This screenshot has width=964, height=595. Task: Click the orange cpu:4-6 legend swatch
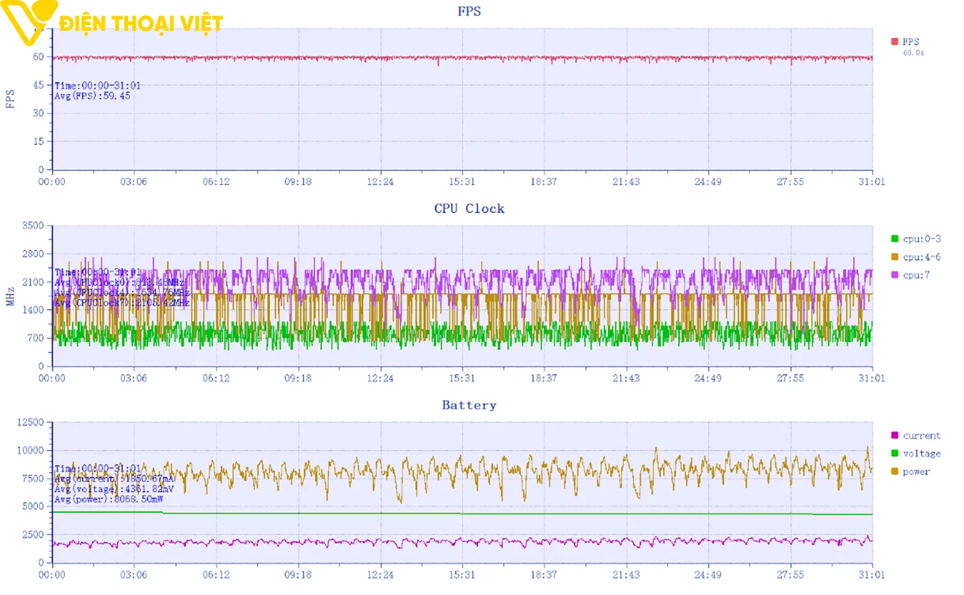coord(895,257)
